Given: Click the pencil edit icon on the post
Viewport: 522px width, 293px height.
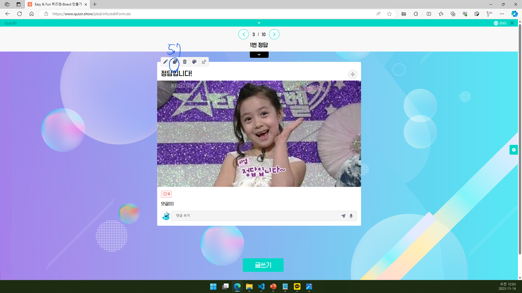Looking at the screenshot, I should tap(165, 62).
